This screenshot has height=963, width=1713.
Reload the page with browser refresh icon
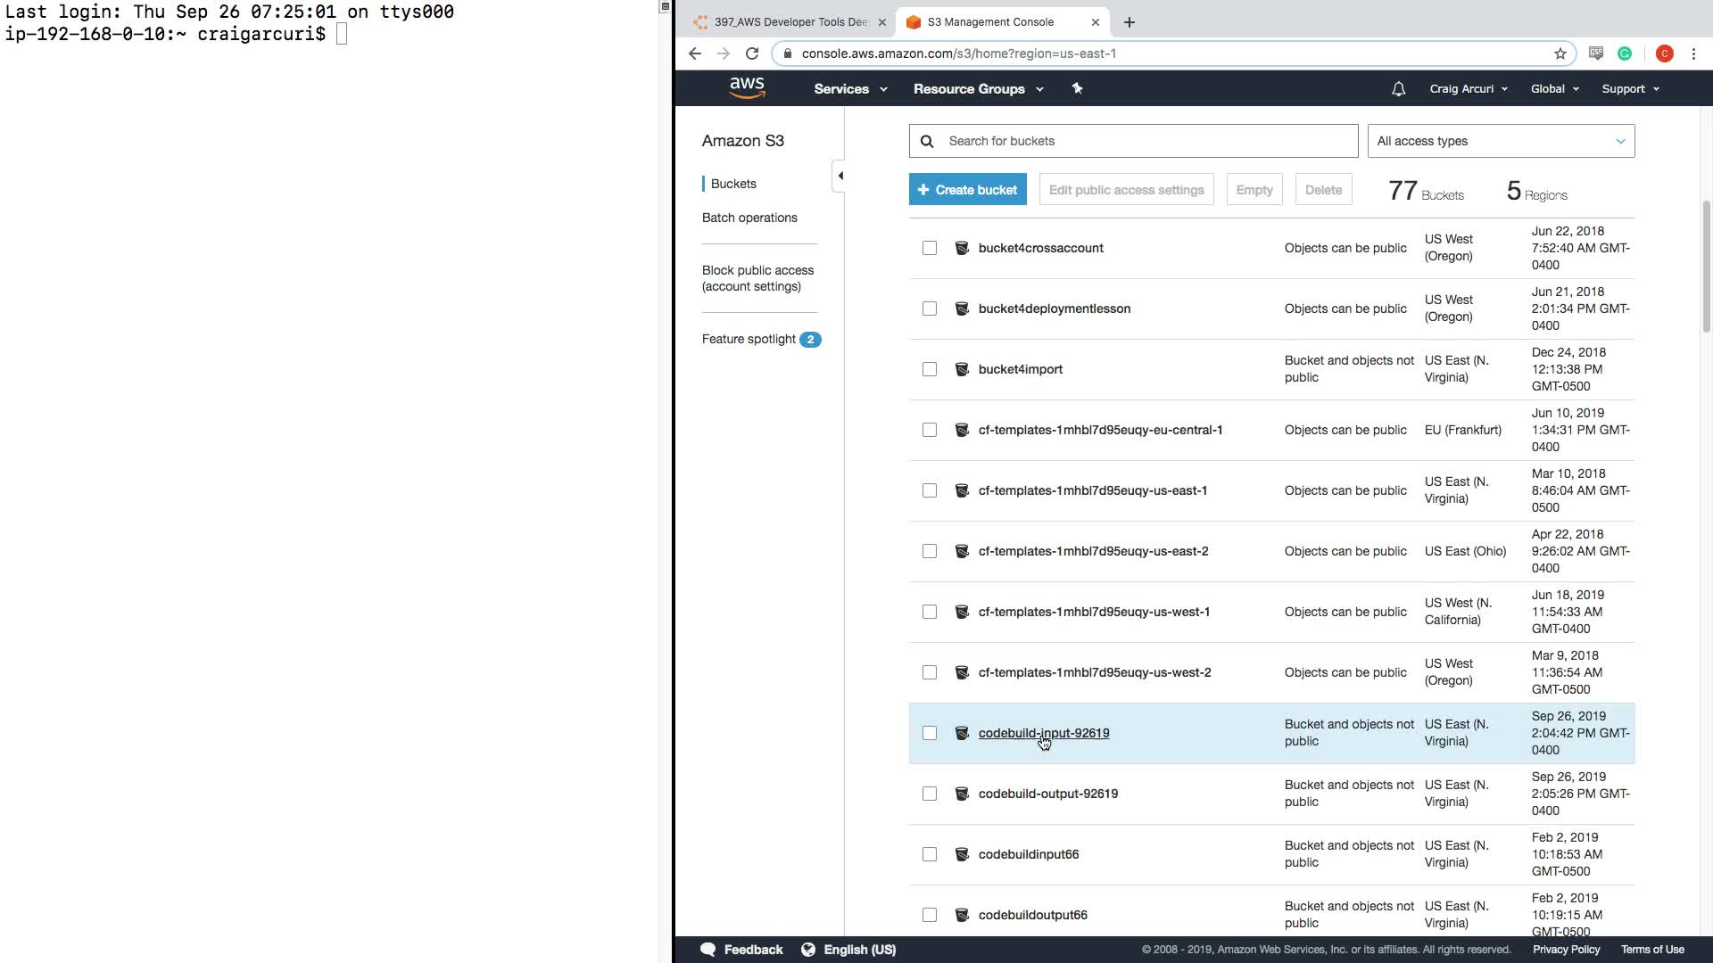pos(752,53)
